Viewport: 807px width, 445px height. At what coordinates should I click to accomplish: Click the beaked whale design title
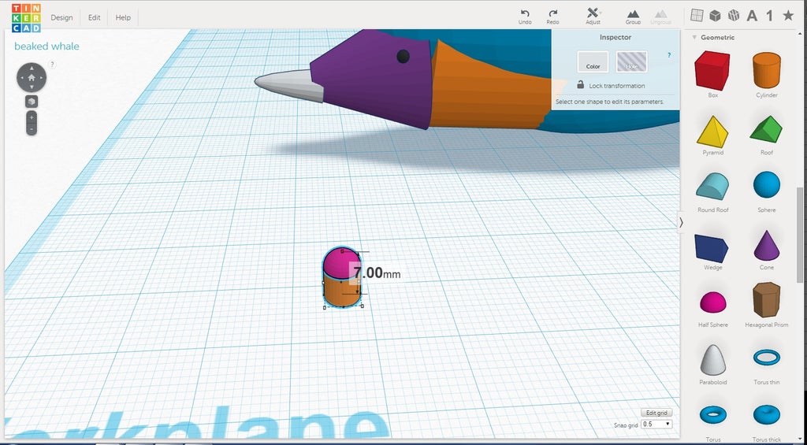[46, 46]
